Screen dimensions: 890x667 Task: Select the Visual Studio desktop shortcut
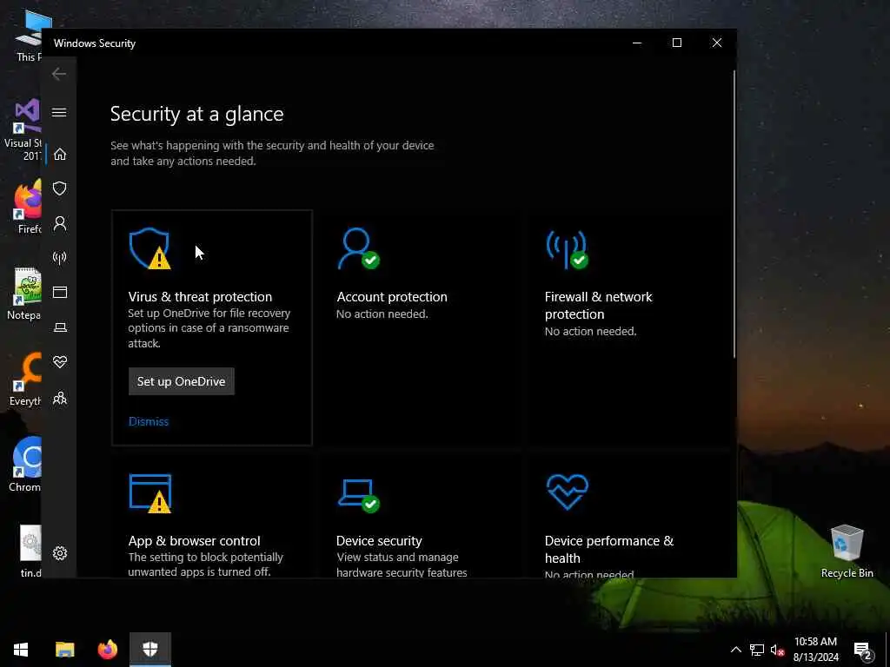[x=23, y=129]
